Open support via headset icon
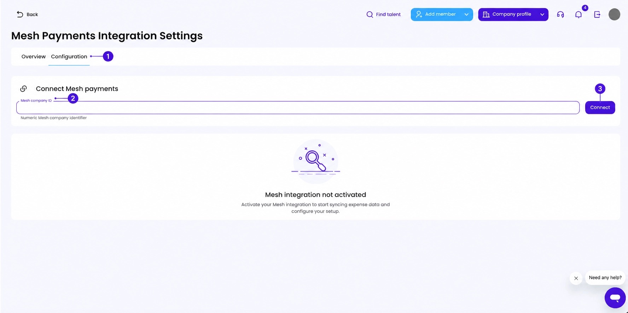Viewport: 628px width, 313px height. [x=560, y=14]
